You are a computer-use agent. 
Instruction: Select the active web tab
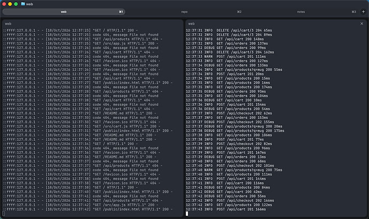(64, 12)
